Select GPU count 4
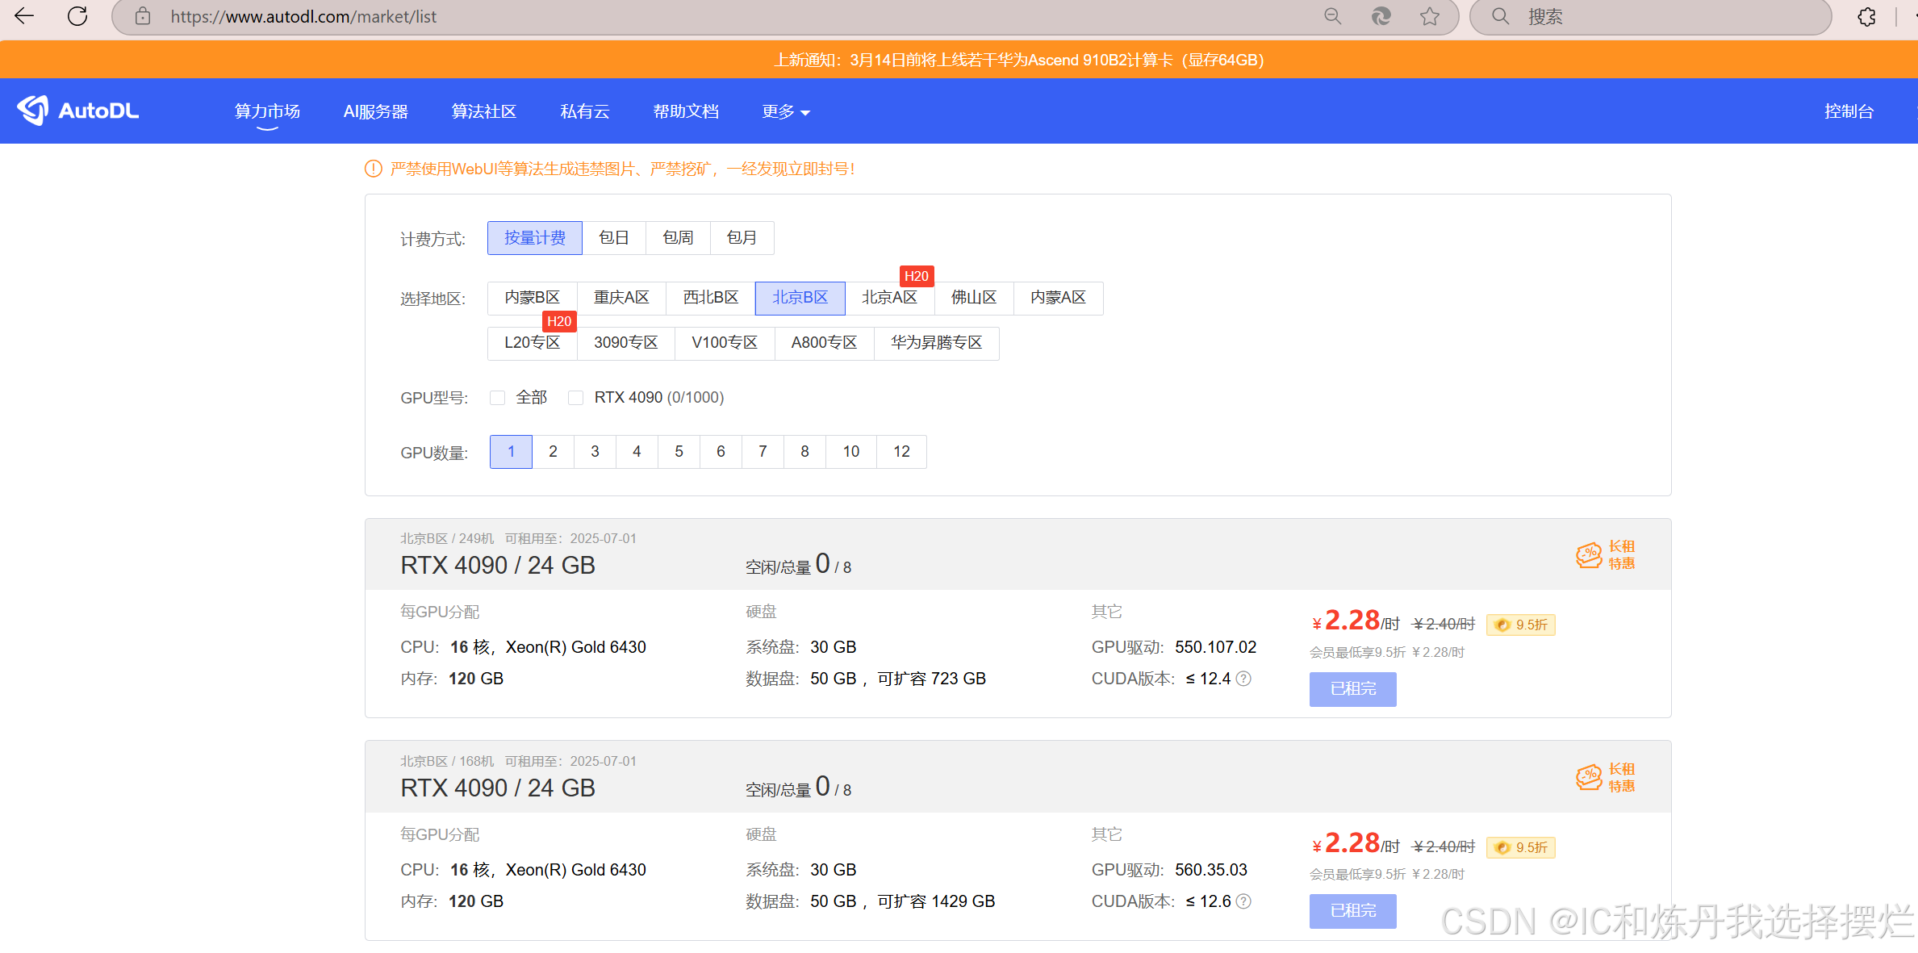The height and width of the screenshot is (953, 1918). [x=637, y=452]
